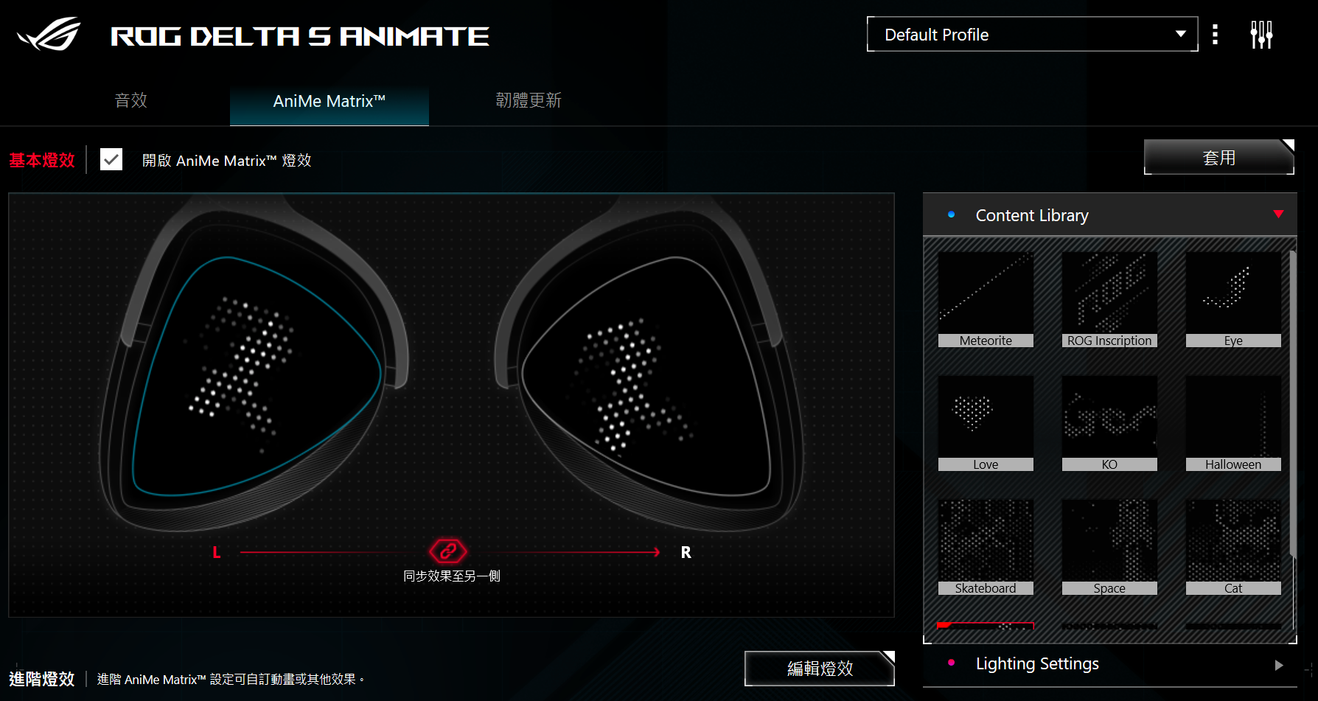Select the KO animation thumbnail
Image resolution: width=1318 pixels, height=701 pixels.
coord(1109,423)
